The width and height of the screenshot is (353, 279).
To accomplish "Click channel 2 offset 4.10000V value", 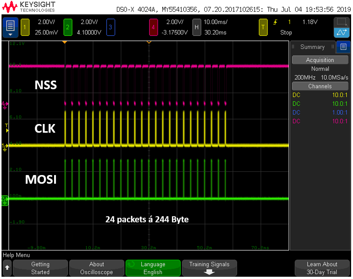I will [89, 33].
